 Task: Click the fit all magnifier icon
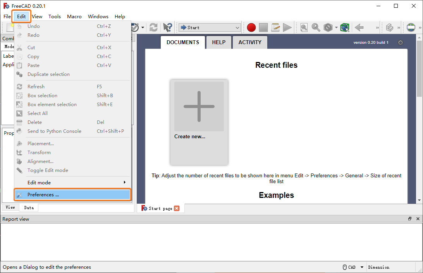point(304,27)
